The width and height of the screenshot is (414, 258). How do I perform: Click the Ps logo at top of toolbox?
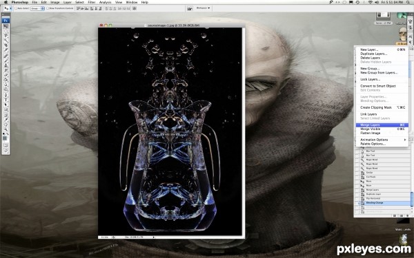6,21
